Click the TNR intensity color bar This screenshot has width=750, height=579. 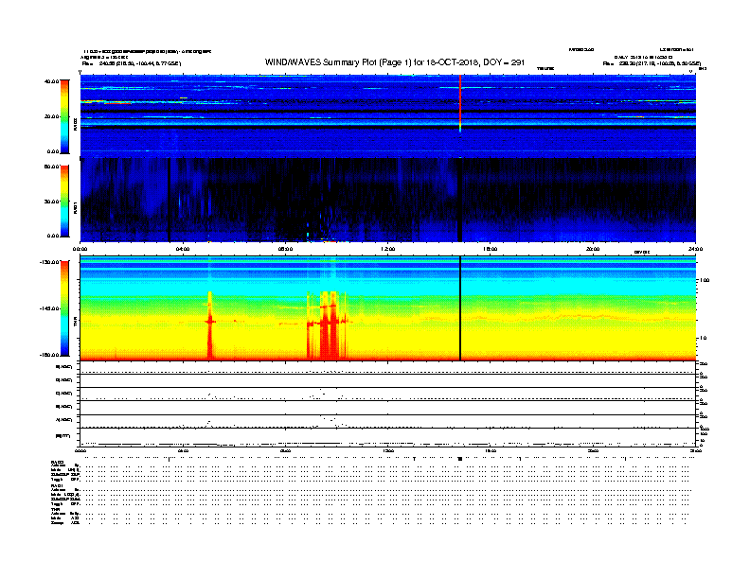point(64,308)
